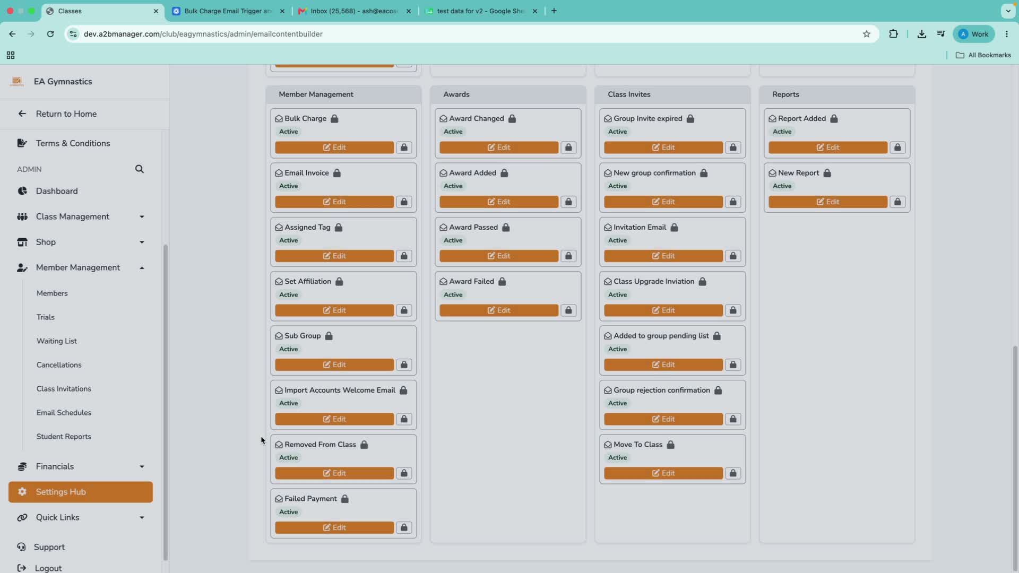Bookmark this page with star icon
1019x573 pixels.
pyautogui.click(x=867, y=34)
